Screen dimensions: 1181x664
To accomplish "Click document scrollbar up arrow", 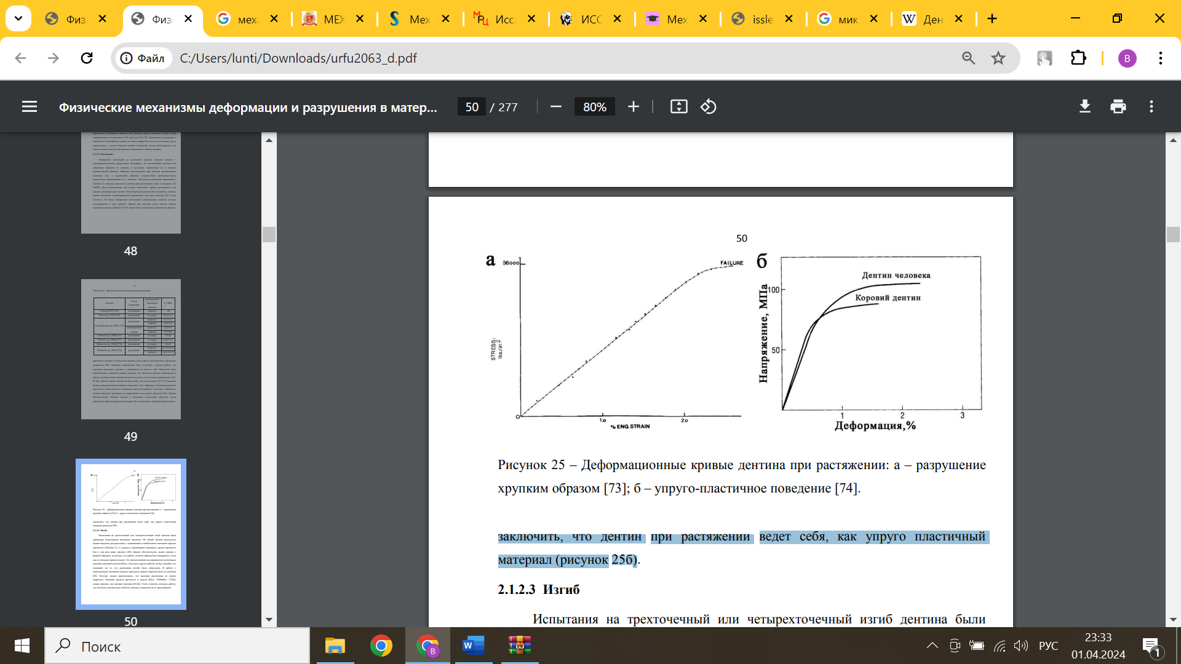I will click(x=1173, y=140).
